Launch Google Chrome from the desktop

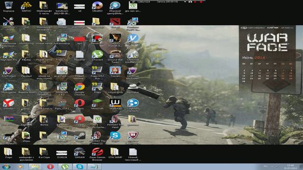[x=80, y=89]
